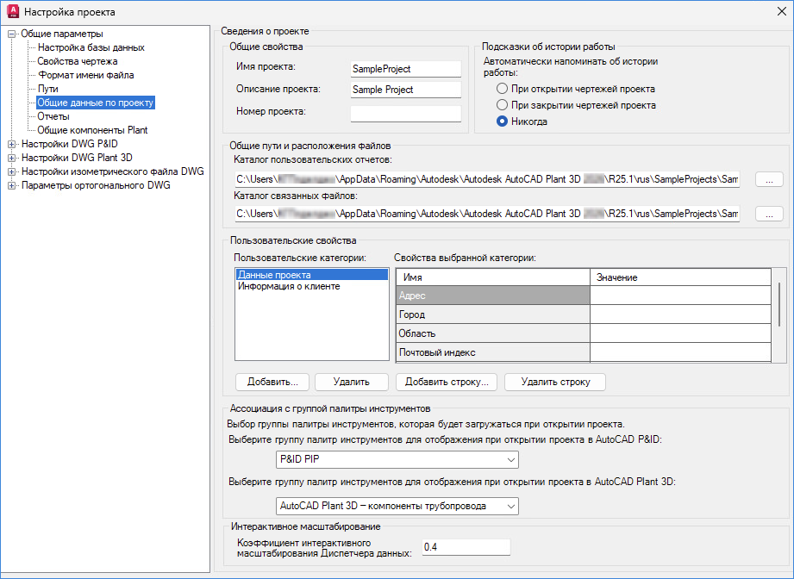Screen dimensions: 794x579
Task: Click the Добавить строку... button
Action: click(x=447, y=382)
